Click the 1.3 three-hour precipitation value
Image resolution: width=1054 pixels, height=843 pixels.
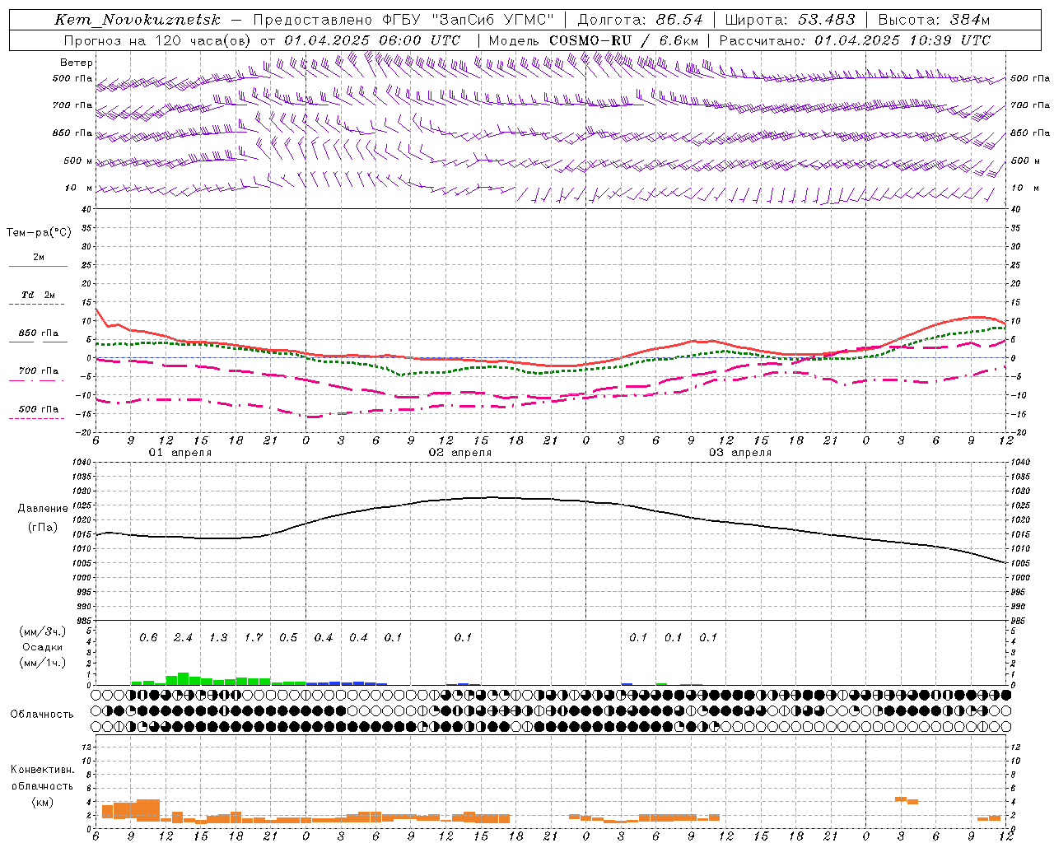pos(218,638)
